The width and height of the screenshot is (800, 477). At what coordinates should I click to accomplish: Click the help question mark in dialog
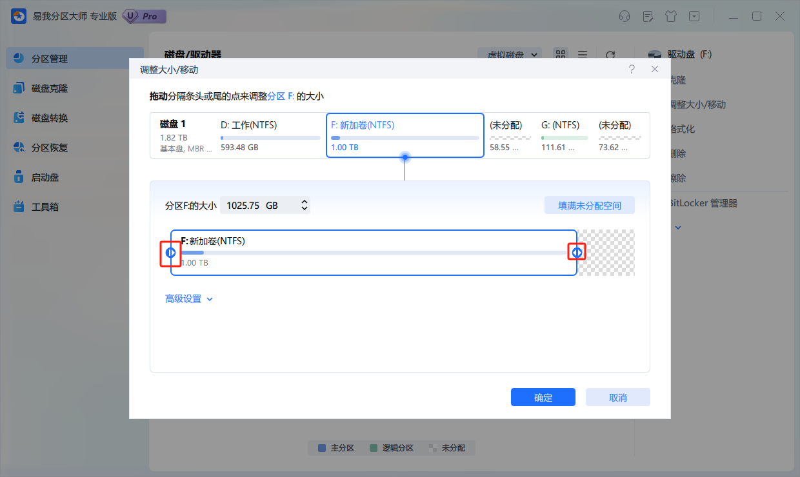click(x=632, y=69)
